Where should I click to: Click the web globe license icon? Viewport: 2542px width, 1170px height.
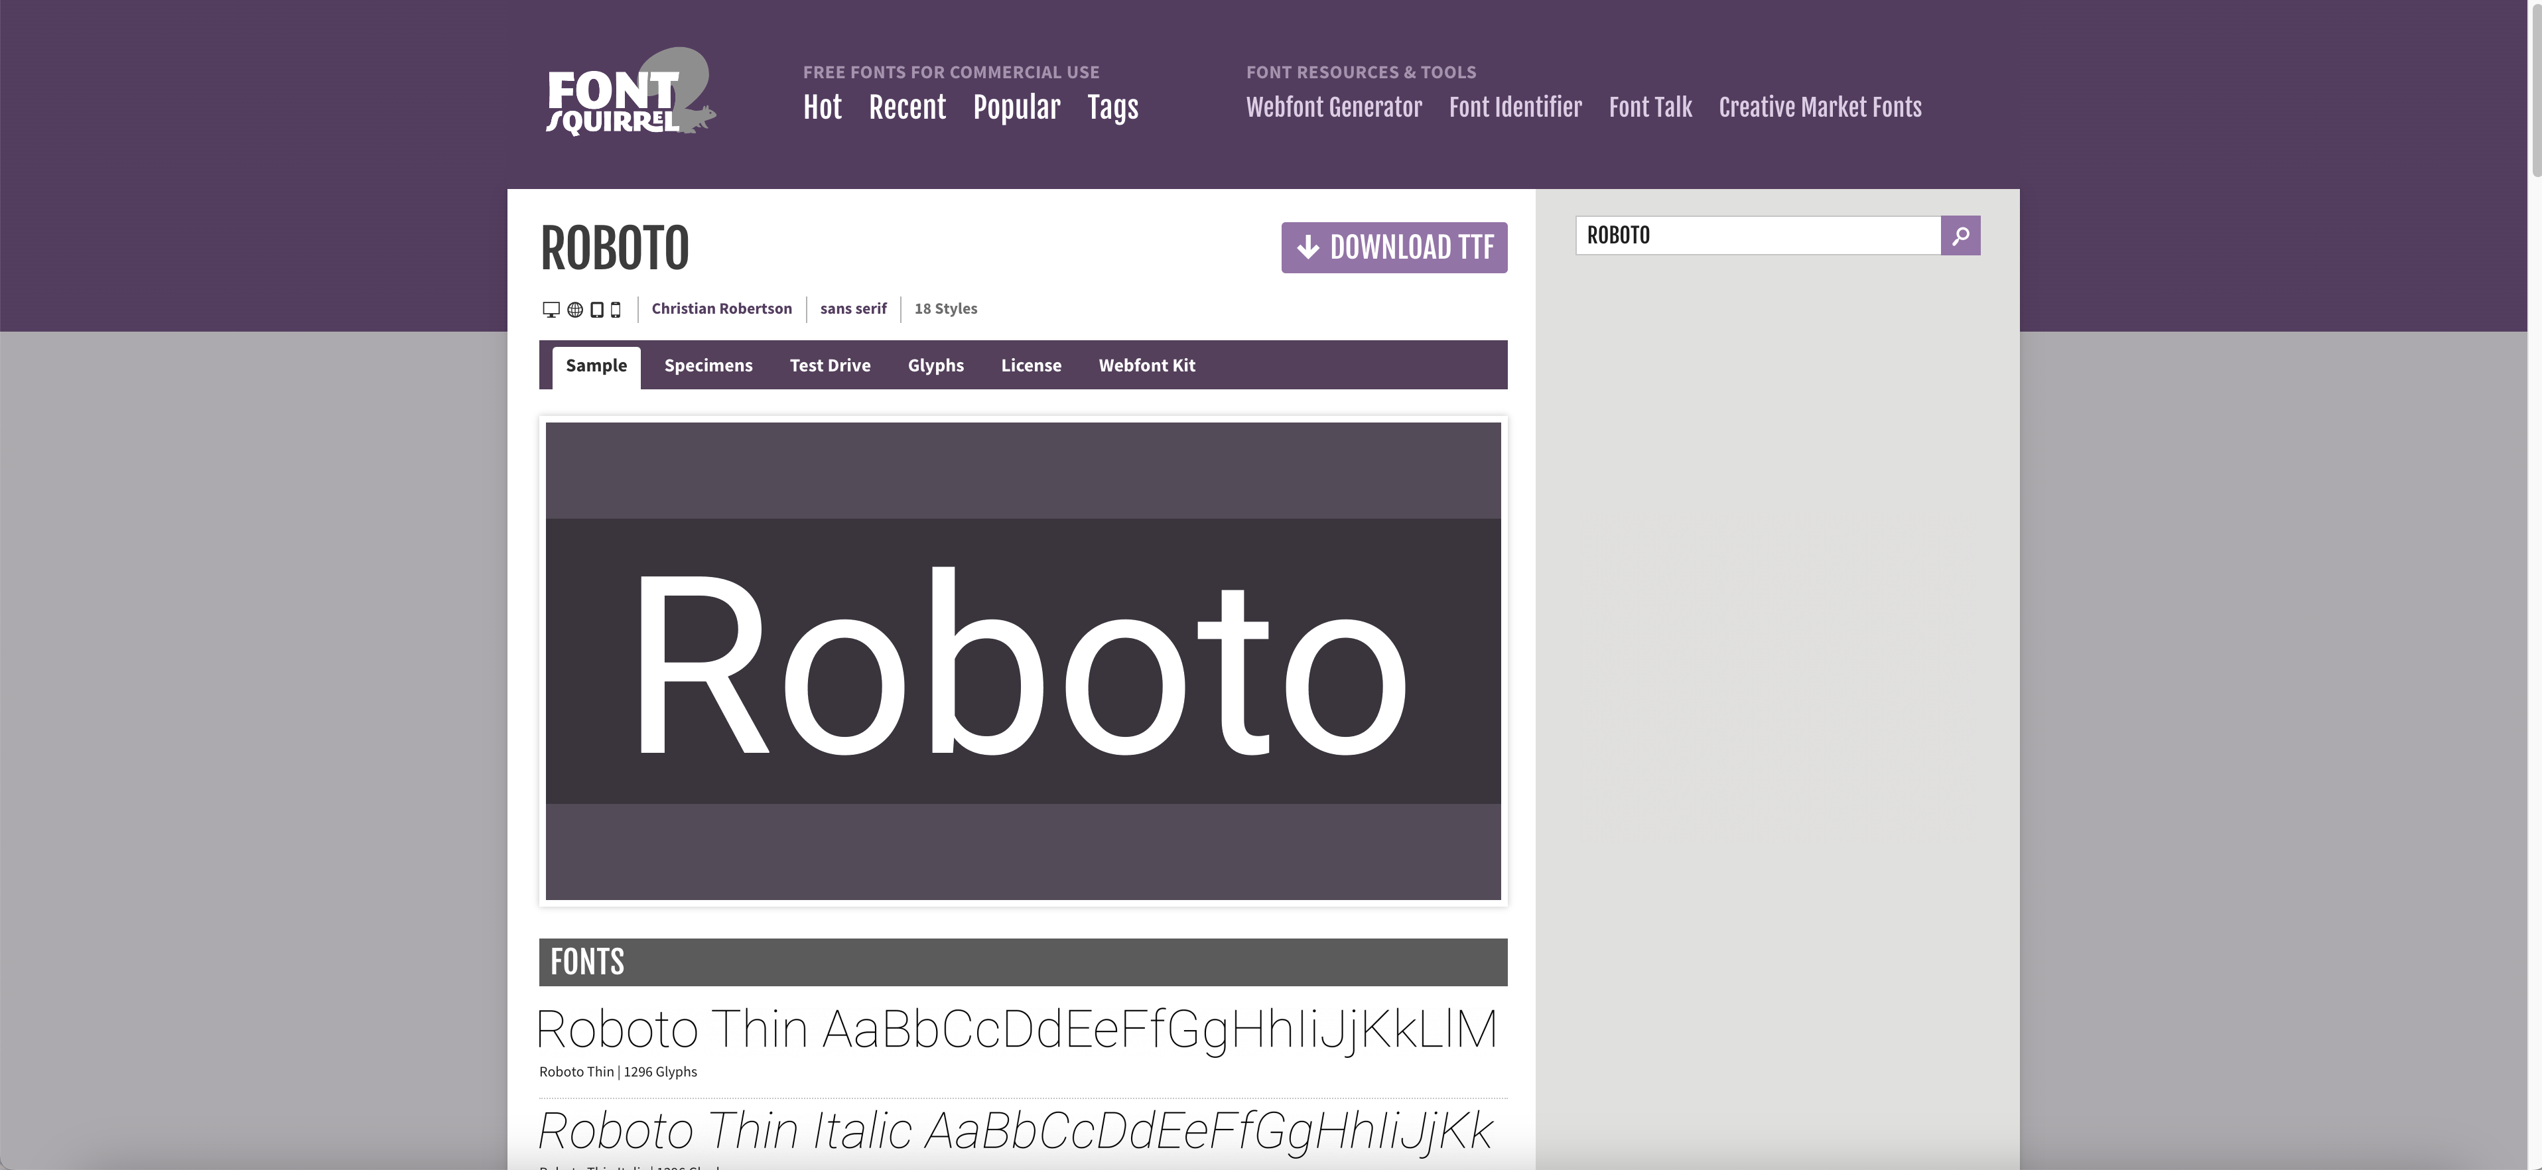point(575,310)
